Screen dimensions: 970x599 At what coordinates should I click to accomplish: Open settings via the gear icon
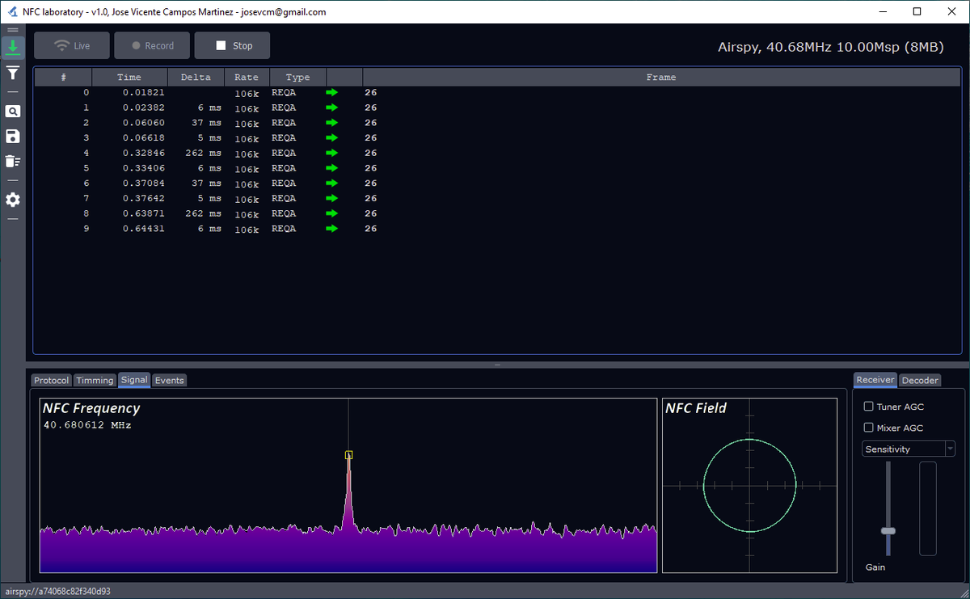(12, 200)
